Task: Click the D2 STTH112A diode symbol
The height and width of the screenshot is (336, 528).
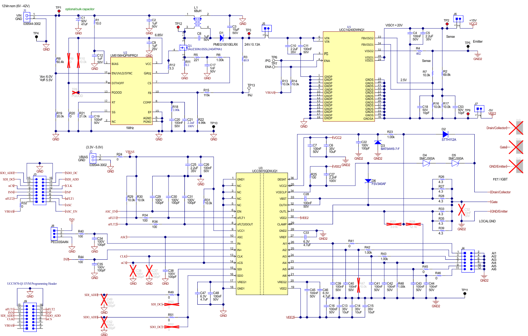Action: click(445, 134)
